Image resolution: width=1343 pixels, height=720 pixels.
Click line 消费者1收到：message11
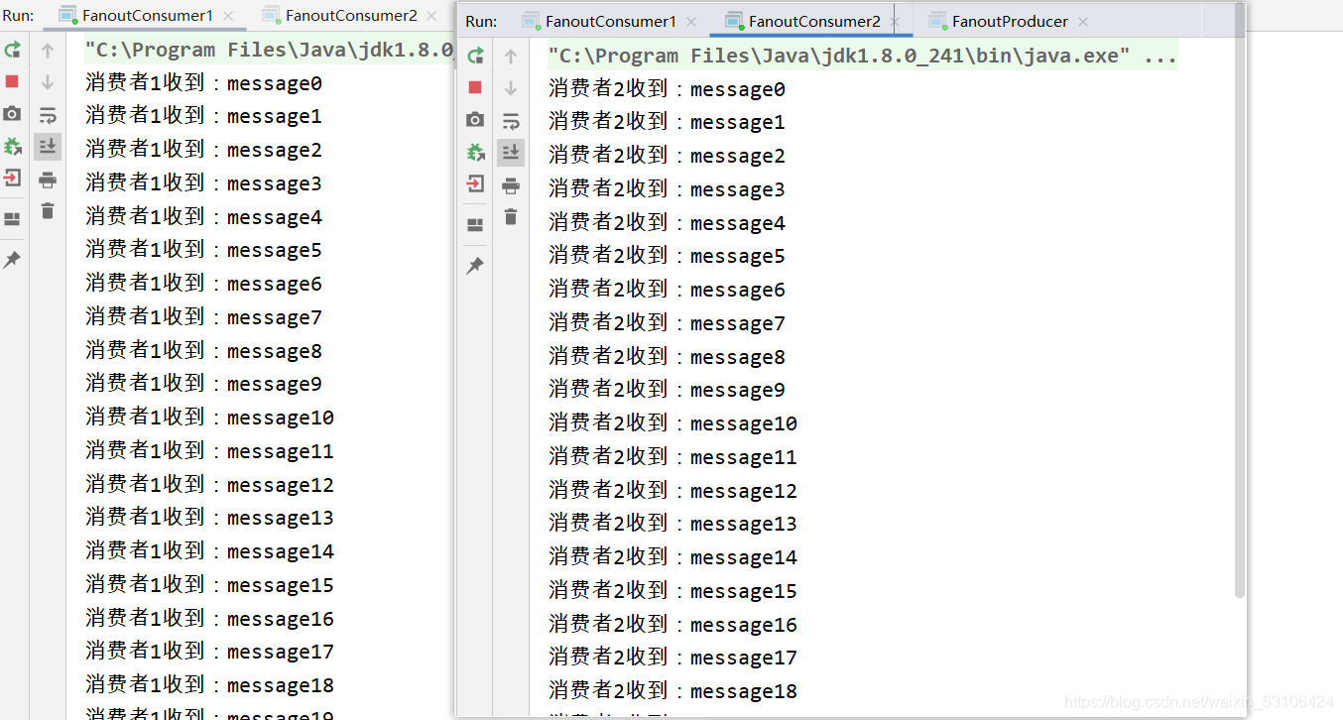[x=209, y=451]
